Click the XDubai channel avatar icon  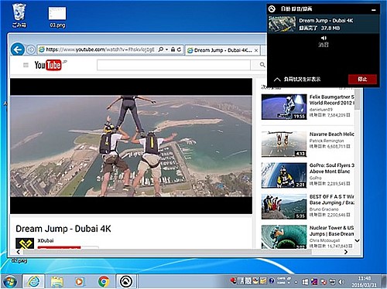(25, 243)
